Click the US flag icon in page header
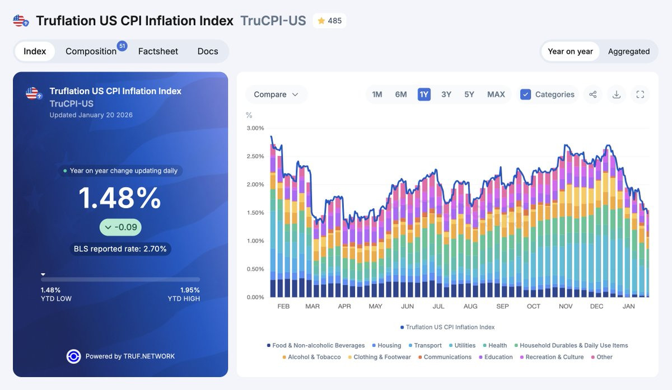The height and width of the screenshot is (390, 672). pyautogui.click(x=21, y=21)
